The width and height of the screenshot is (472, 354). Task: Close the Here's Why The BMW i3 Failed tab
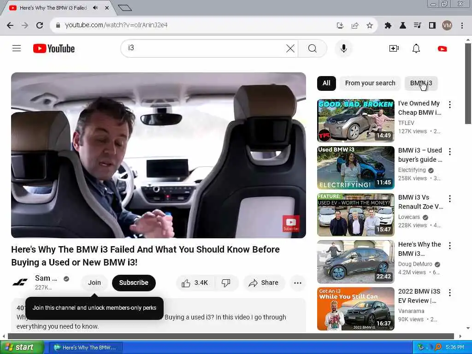[106, 8]
